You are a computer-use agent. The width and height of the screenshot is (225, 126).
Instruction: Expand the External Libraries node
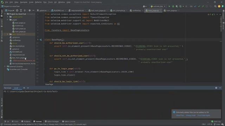point(5,66)
